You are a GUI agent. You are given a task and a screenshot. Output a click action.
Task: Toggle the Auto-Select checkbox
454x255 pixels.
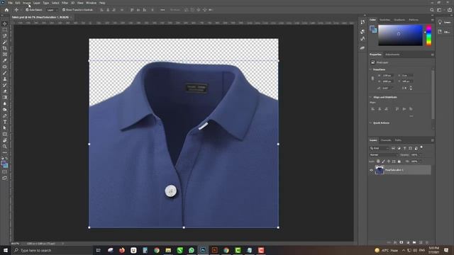pyautogui.click(x=27, y=10)
